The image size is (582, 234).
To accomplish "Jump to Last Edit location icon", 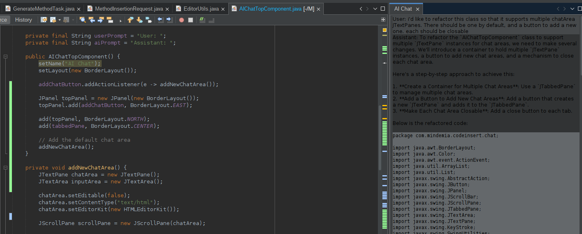I will click(44, 20).
